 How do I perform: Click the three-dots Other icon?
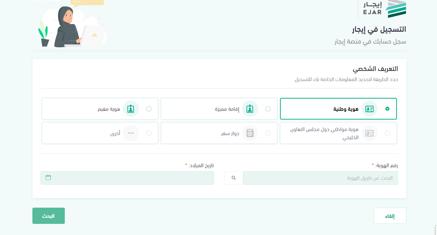(x=131, y=133)
